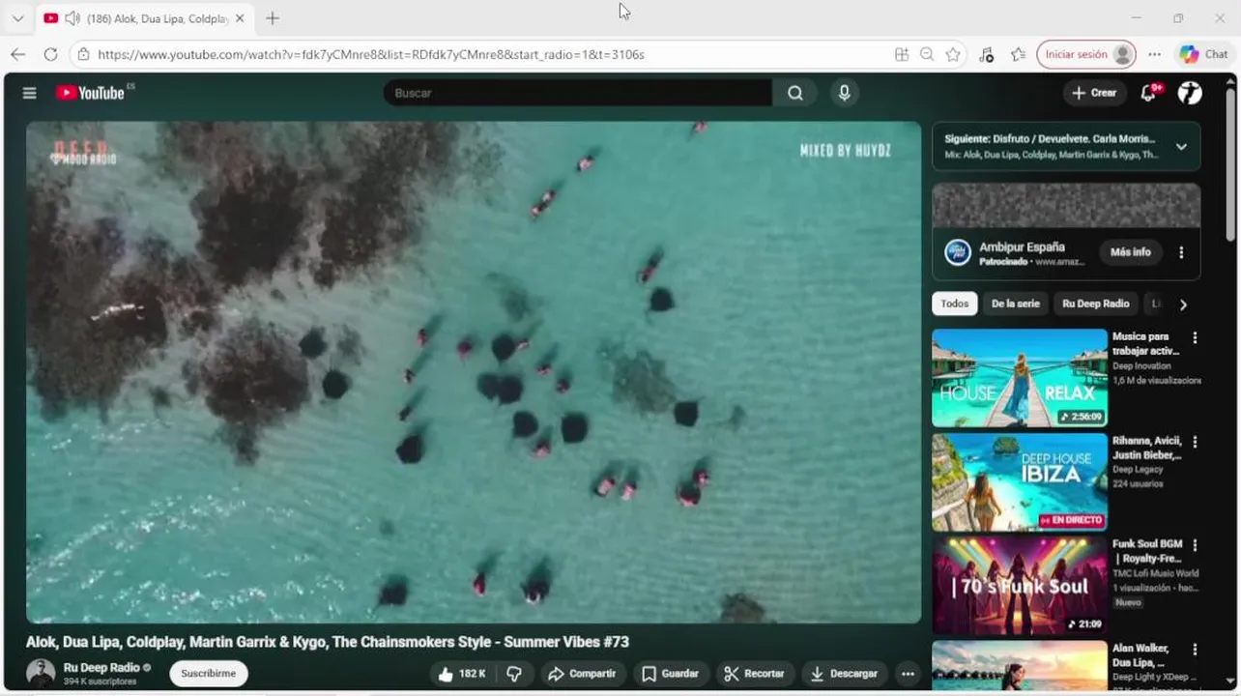Open browser settings three-dots menu

tap(1155, 54)
